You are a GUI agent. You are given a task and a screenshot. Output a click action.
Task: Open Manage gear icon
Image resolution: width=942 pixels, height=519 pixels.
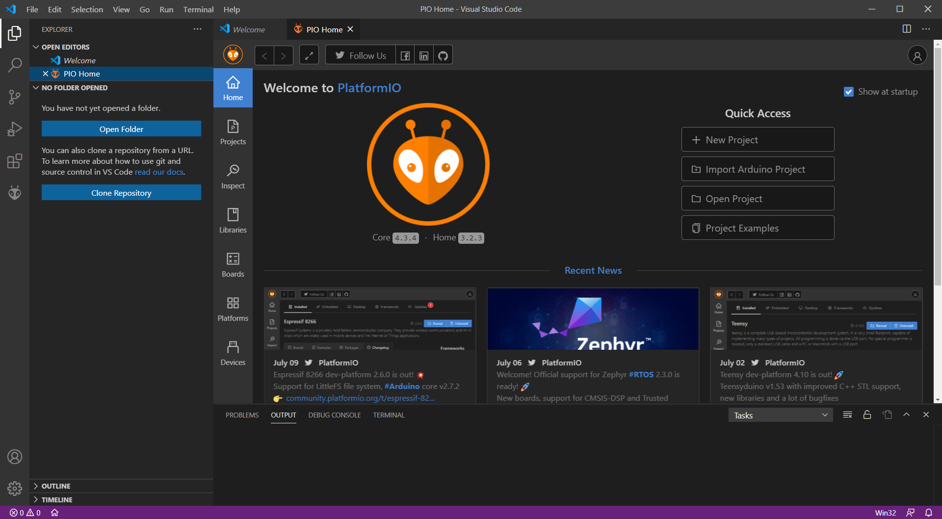pyautogui.click(x=15, y=489)
